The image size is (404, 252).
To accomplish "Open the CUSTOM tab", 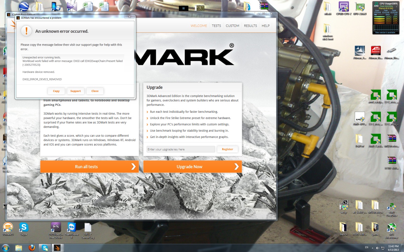I will (x=233, y=26).
